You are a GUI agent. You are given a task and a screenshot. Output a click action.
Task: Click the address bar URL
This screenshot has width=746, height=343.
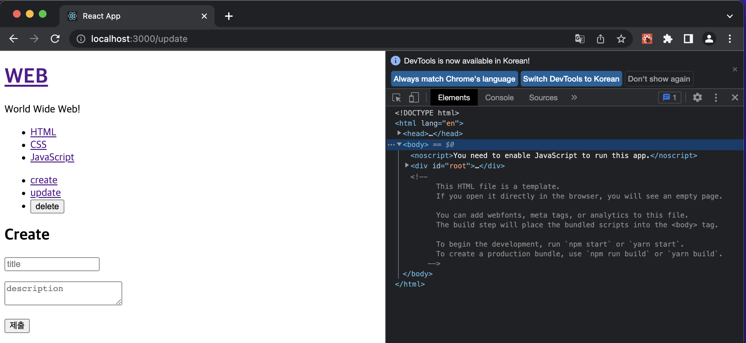point(139,39)
